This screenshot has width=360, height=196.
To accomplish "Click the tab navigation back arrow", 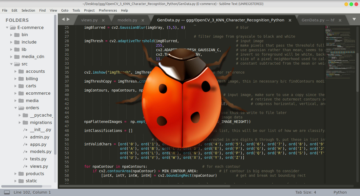I will point(63,19).
